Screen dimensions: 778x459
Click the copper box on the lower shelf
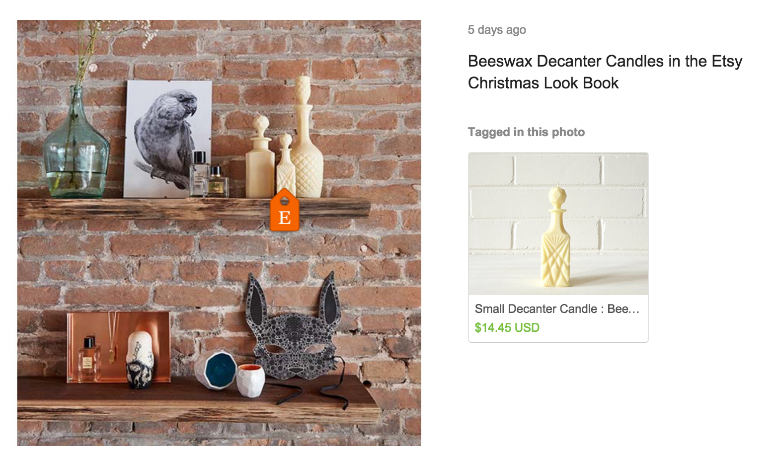[x=118, y=347]
